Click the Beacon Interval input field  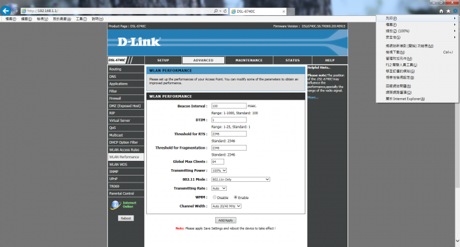[x=229, y=106]
